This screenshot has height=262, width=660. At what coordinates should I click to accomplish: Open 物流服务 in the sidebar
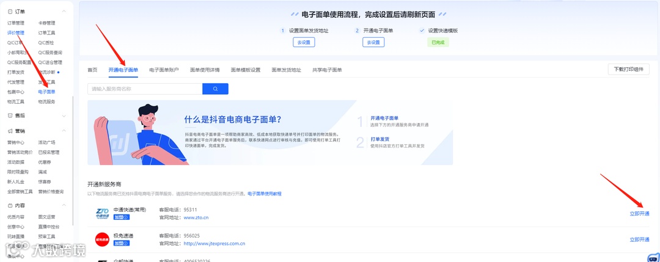coord(46,101)
